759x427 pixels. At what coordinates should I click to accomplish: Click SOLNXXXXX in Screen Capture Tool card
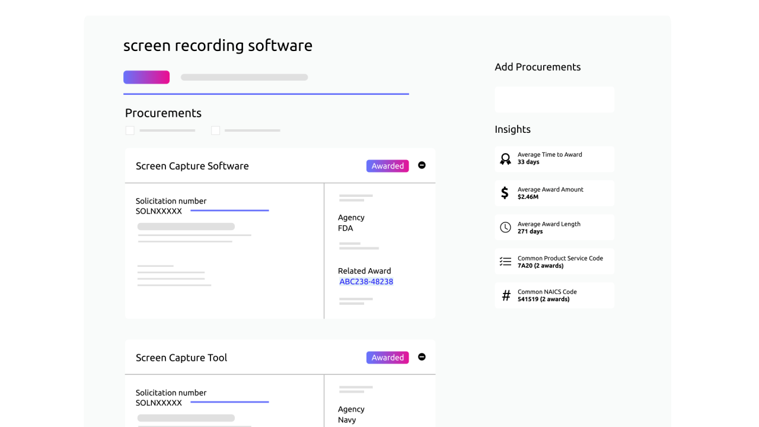(x=159, y=403)
